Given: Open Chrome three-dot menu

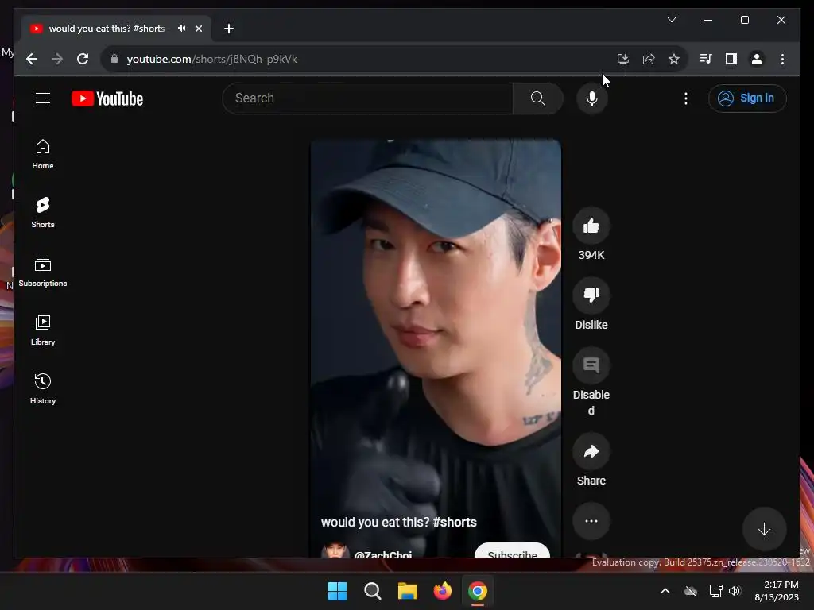Looking at the screenshot, I should [x=782, y=59].
